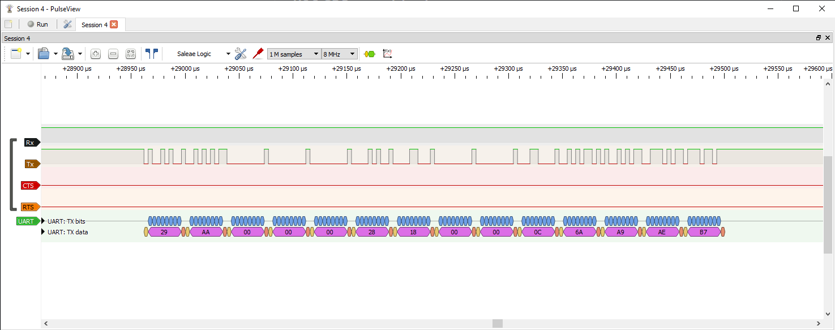Open the 1 M samples dropdown
The image size is (835, 330).
[294, 54]
